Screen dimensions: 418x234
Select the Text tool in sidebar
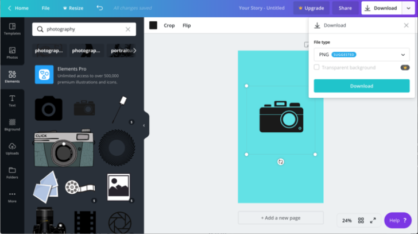click(12, 101)
